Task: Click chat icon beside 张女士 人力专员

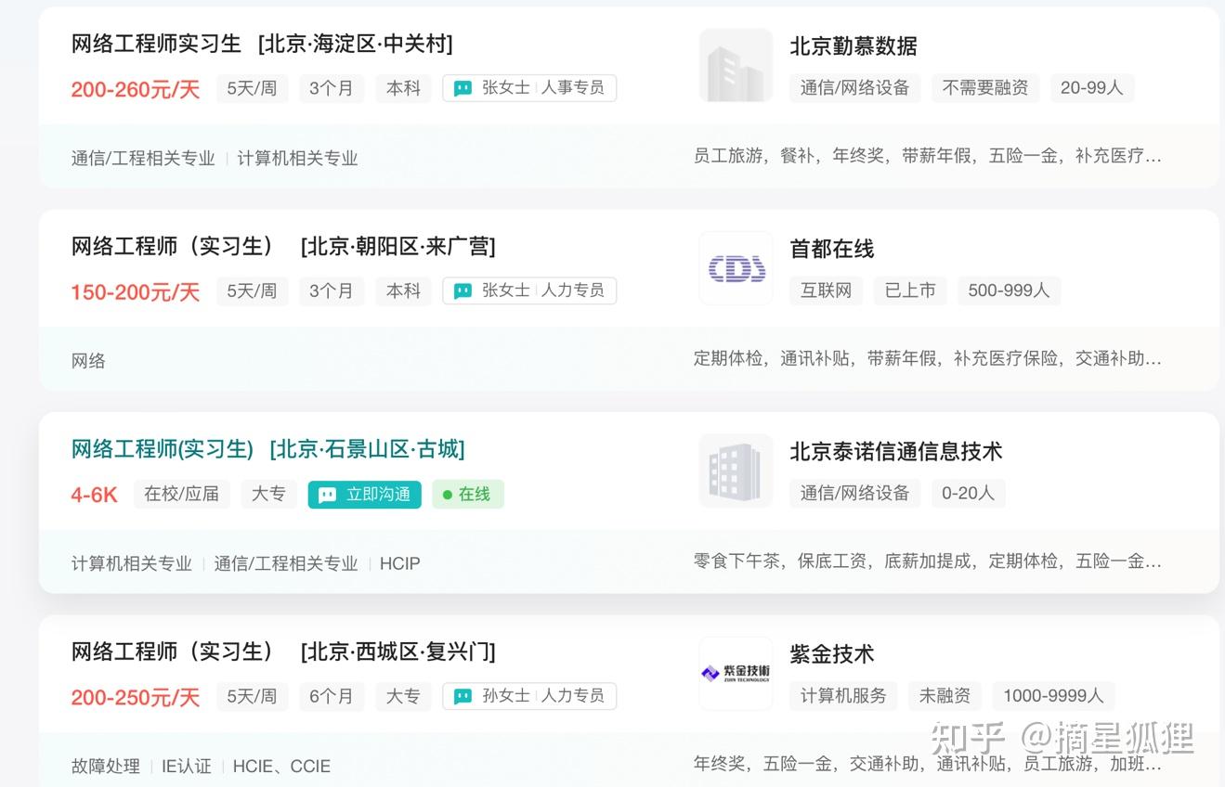Action: click(x=463, y=290)
